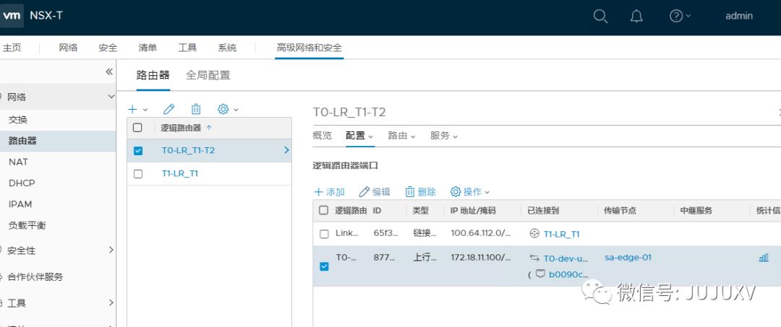Check the Link port row checkbox
781x327 pixels.
(x=324, y=234)
